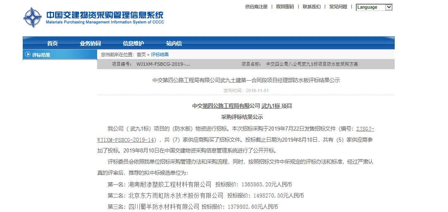The image size is (448, 212).
Task: Click project number WJ1XM-FSBCG-2019-...
Action: [x=163, y=64]
